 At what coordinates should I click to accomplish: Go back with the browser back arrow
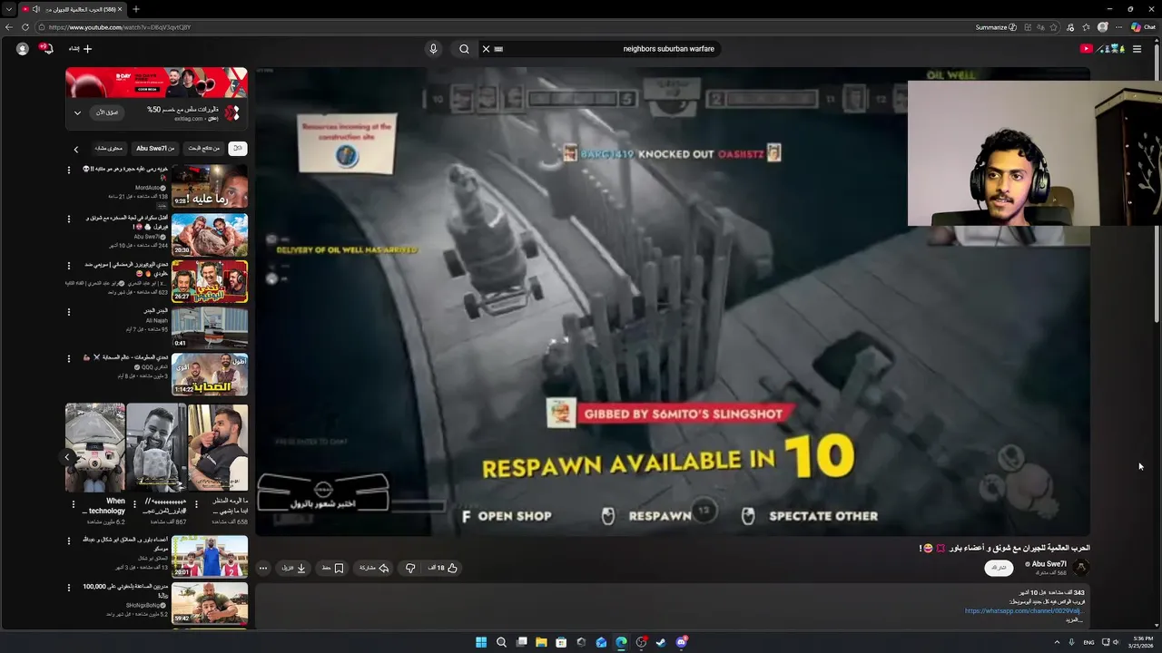click(x=8, y=27)
